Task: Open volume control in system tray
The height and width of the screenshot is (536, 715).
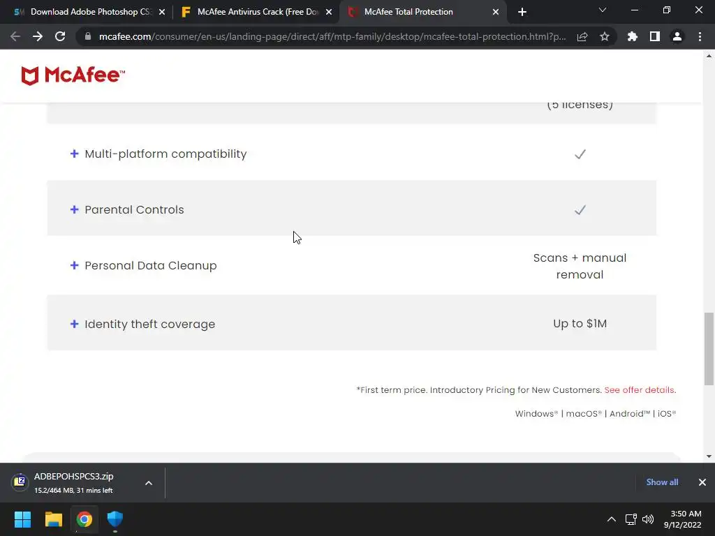Action: pyautogui.click(x=647, y=519)
